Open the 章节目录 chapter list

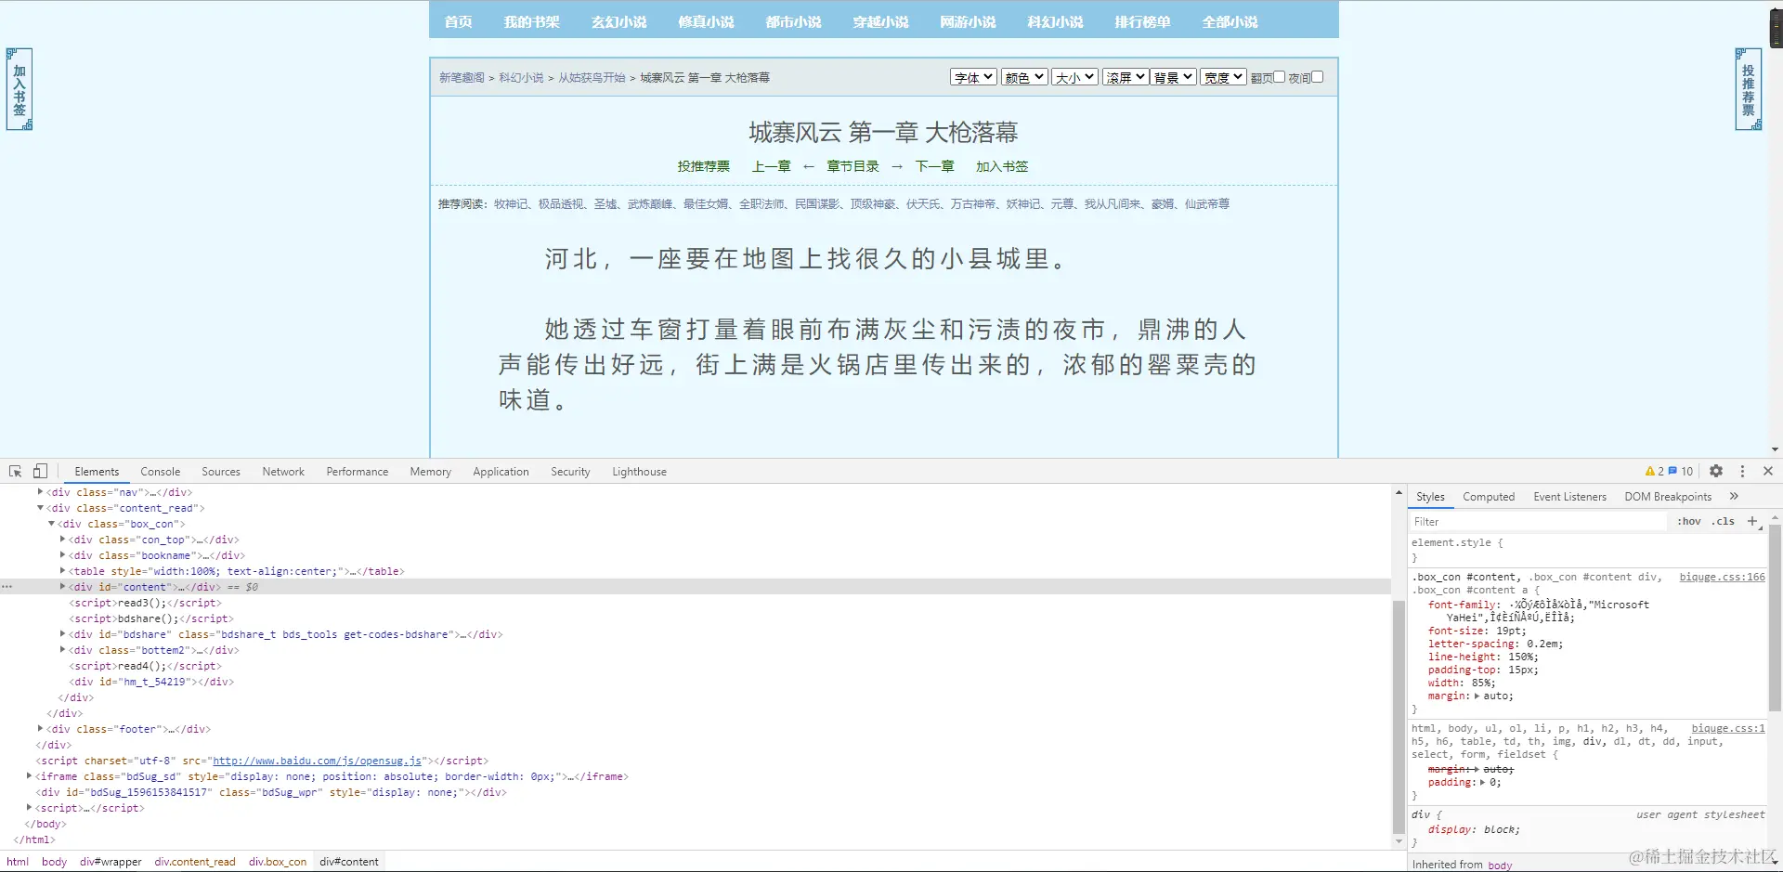pos(852,166)
